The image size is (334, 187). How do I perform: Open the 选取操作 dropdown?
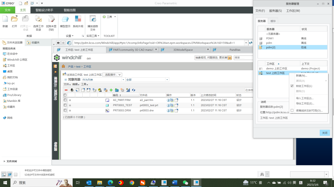pos(112,75)
